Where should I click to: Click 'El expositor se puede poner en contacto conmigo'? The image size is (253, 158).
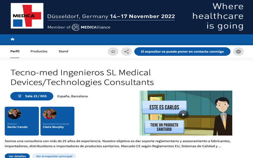pos(182,52)
